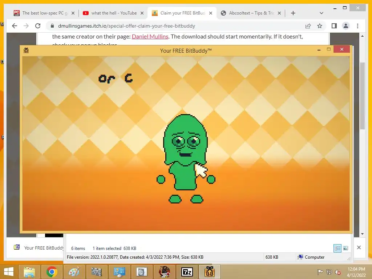372x279 pixels.
Task: Close the Abcooltext tab
Action: click(279, 13)
